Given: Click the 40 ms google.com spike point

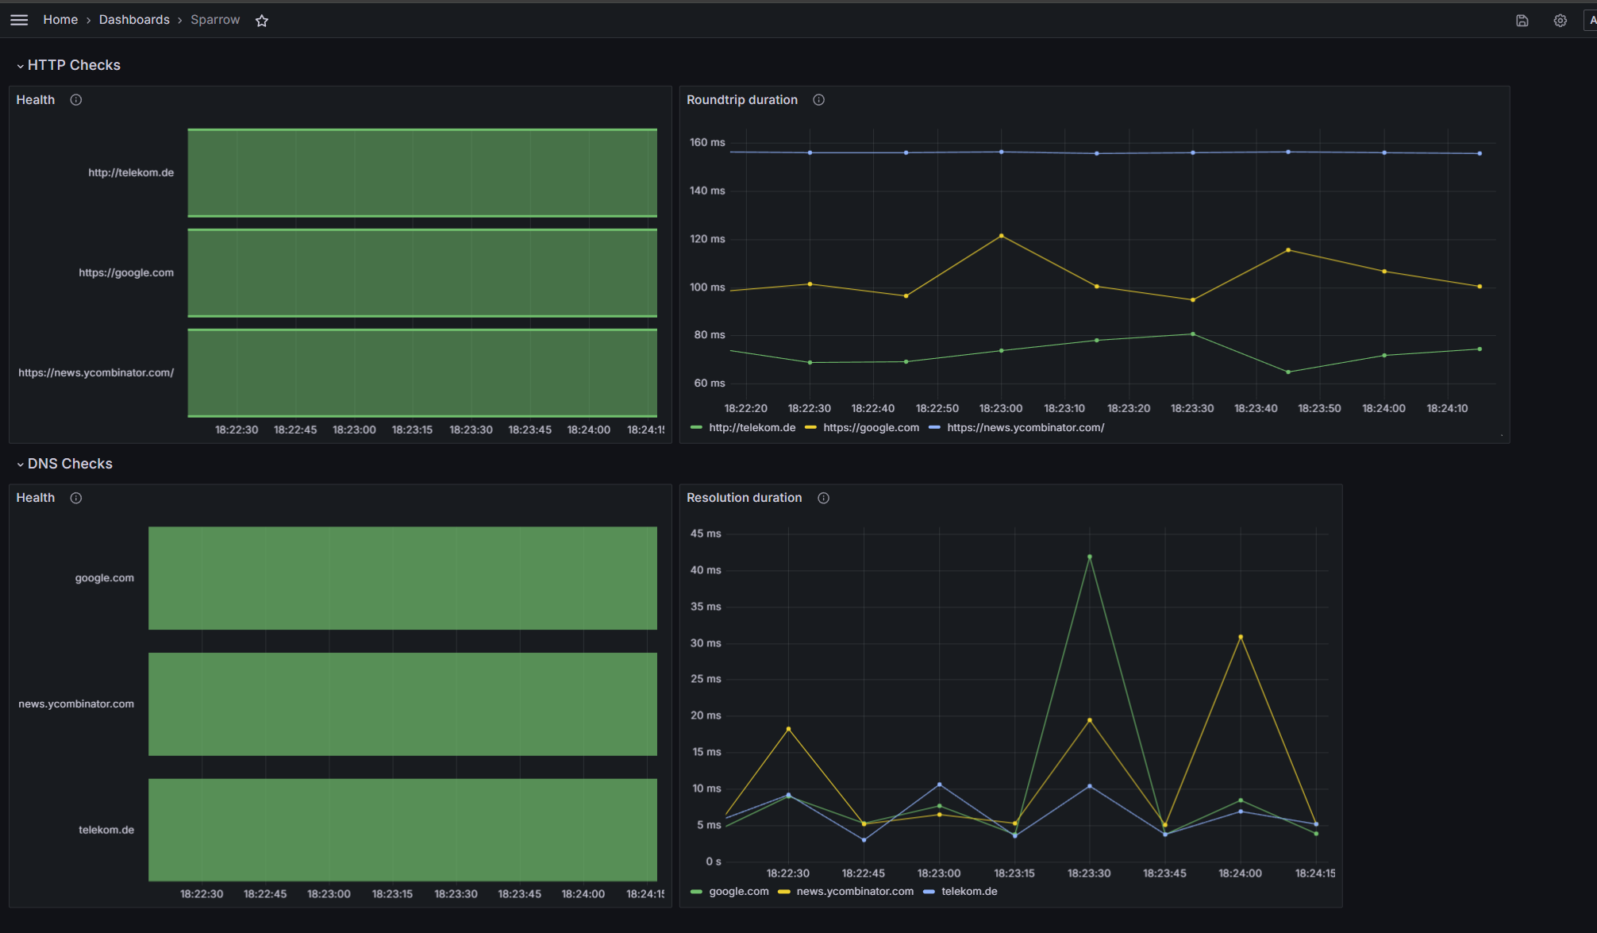Looking at the screenshot, I should [x=1089, y=557].
